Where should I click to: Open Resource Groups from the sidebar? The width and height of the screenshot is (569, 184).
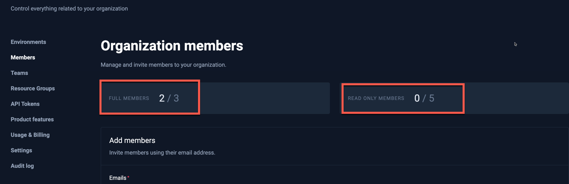(33, 89)
